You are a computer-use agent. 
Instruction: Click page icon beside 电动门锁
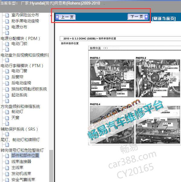click(7, 44)
